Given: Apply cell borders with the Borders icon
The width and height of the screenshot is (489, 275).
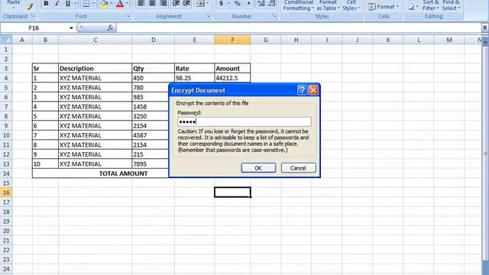Looking at the screenshot, I should [86, 3].
